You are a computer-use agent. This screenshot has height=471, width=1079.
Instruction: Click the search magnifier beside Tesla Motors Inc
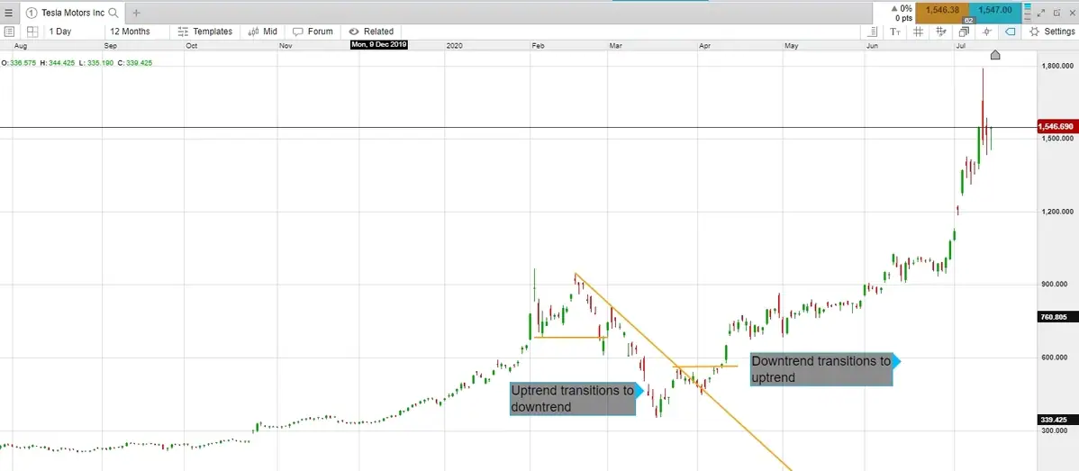click(x=113, y=13)
